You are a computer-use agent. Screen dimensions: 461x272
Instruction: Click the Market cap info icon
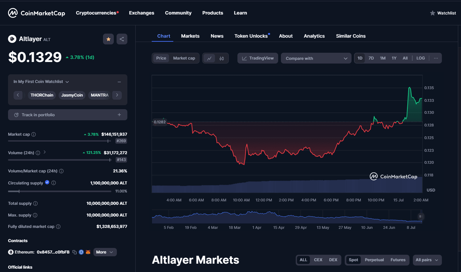34,134
